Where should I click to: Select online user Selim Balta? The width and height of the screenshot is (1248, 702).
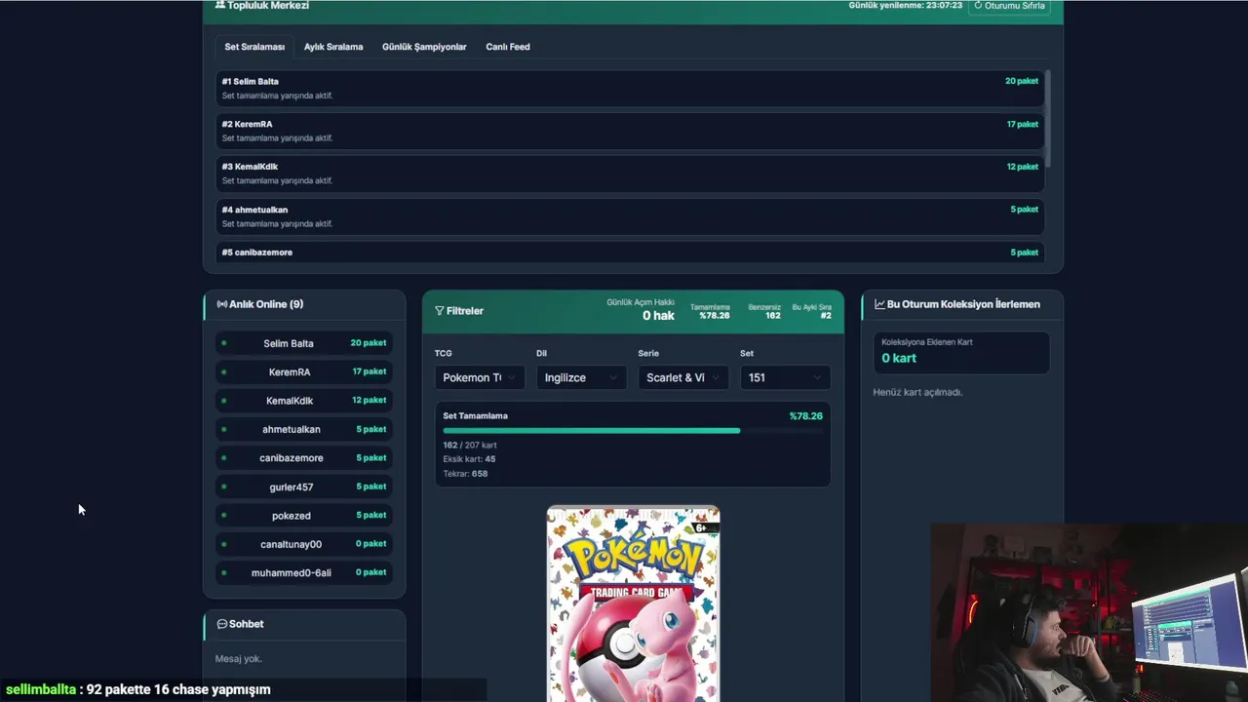click(x=304, y=343)
